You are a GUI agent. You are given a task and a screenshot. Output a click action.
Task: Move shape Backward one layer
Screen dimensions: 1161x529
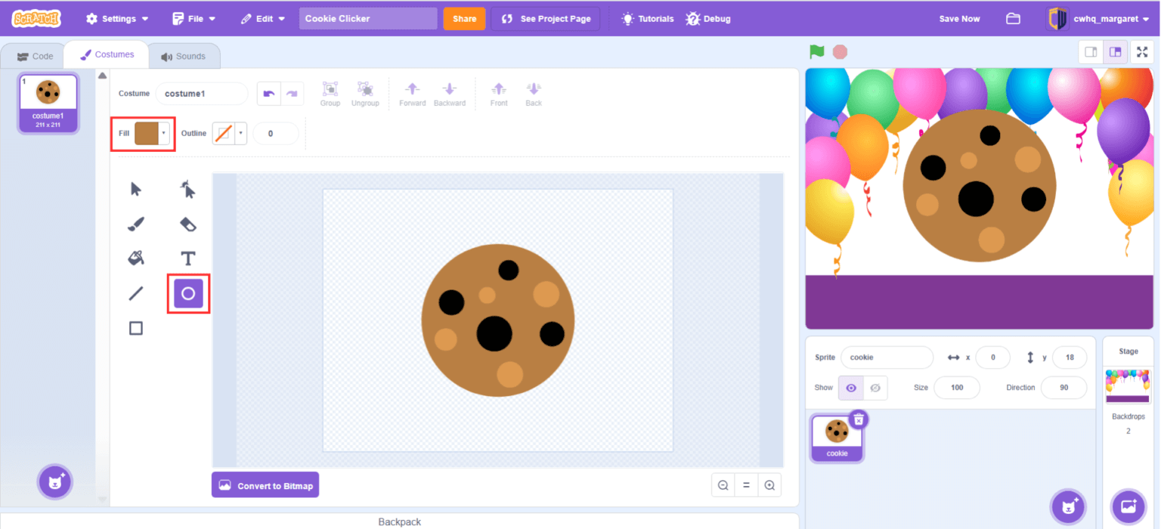click(450, 94)
